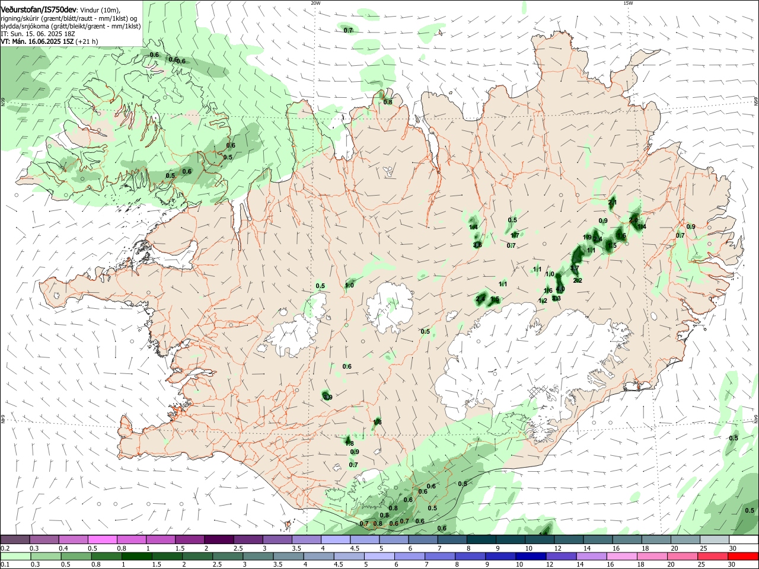Pick the light pink rain swatch between 16 and 18
Image resolution: width=759 pixels, height=569 pixels.
click(x=623, y=557)
